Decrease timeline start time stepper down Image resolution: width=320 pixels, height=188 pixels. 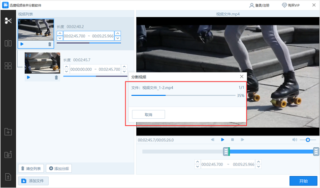197,166
